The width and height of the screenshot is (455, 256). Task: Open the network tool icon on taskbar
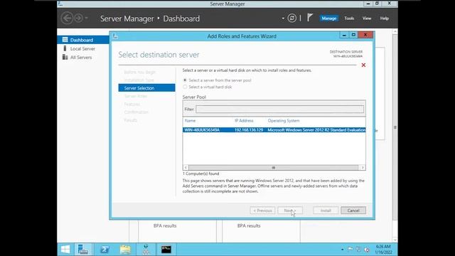point(146,250)
